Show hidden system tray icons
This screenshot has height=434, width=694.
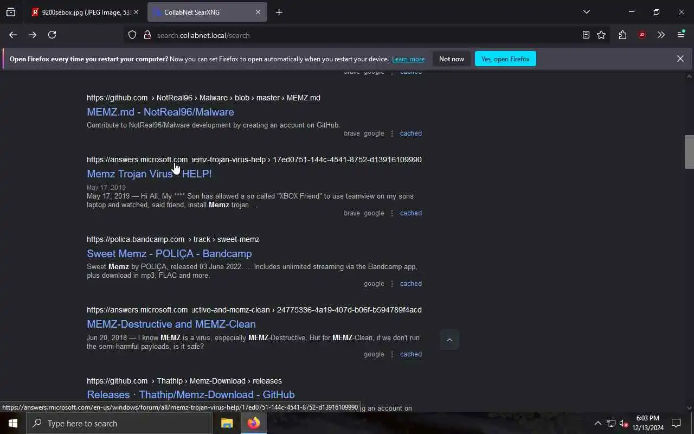[597, 423]
